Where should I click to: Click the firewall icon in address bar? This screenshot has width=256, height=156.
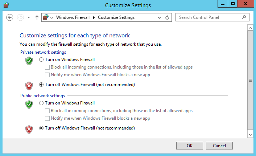pyautogui.click(x=46, y=17)
